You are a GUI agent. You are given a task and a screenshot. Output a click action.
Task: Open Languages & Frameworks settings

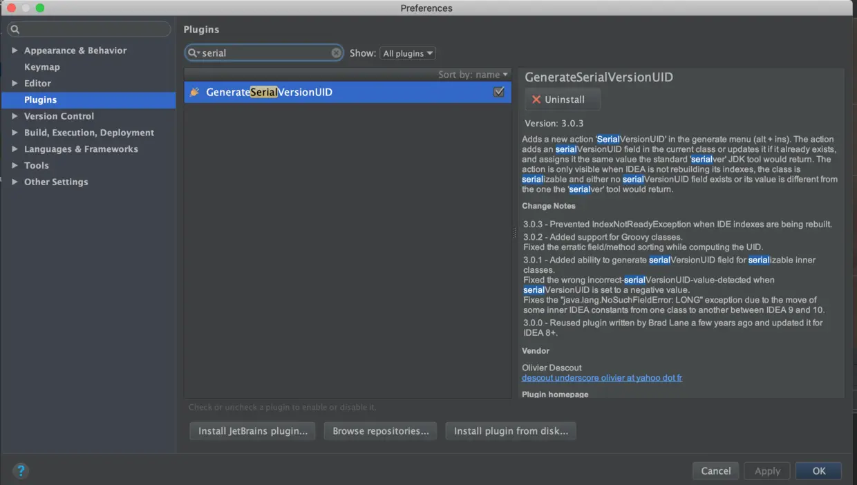point(81,149)
